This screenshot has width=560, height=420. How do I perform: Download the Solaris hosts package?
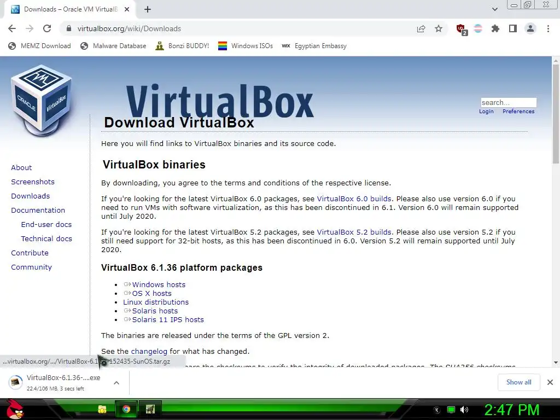155,311
